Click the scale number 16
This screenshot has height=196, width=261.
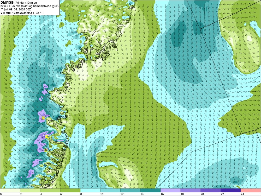[162, 194]
